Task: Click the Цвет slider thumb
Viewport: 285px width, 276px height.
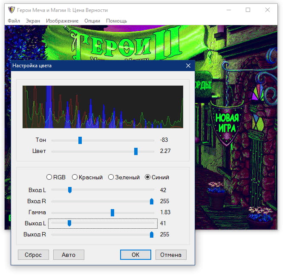Action: 136,151
